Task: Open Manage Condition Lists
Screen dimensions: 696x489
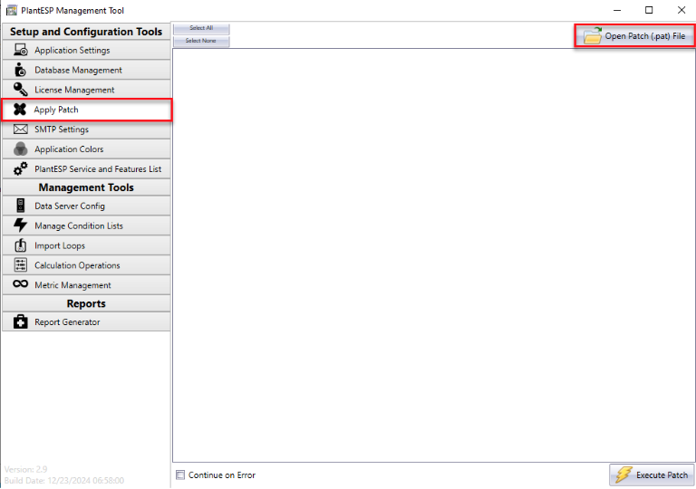Action: coord(86,225)
